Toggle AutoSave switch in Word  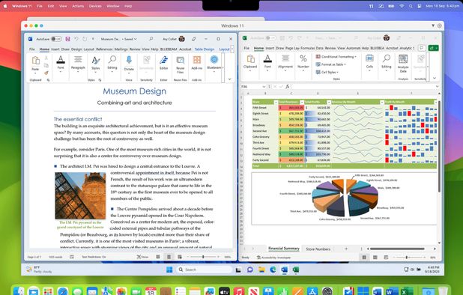[56, 39]
